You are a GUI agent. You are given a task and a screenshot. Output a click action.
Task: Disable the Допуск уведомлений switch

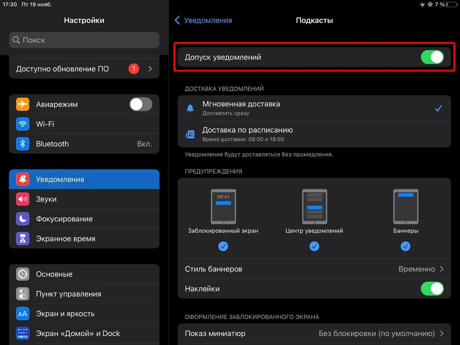click(432, 57)
